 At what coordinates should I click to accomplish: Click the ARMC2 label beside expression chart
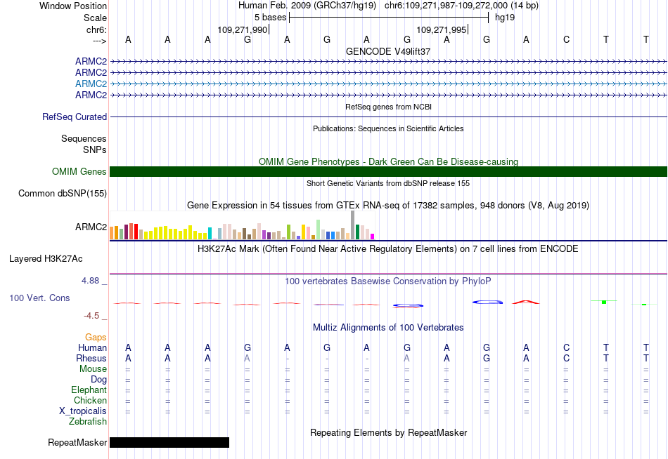click(91, 227)
